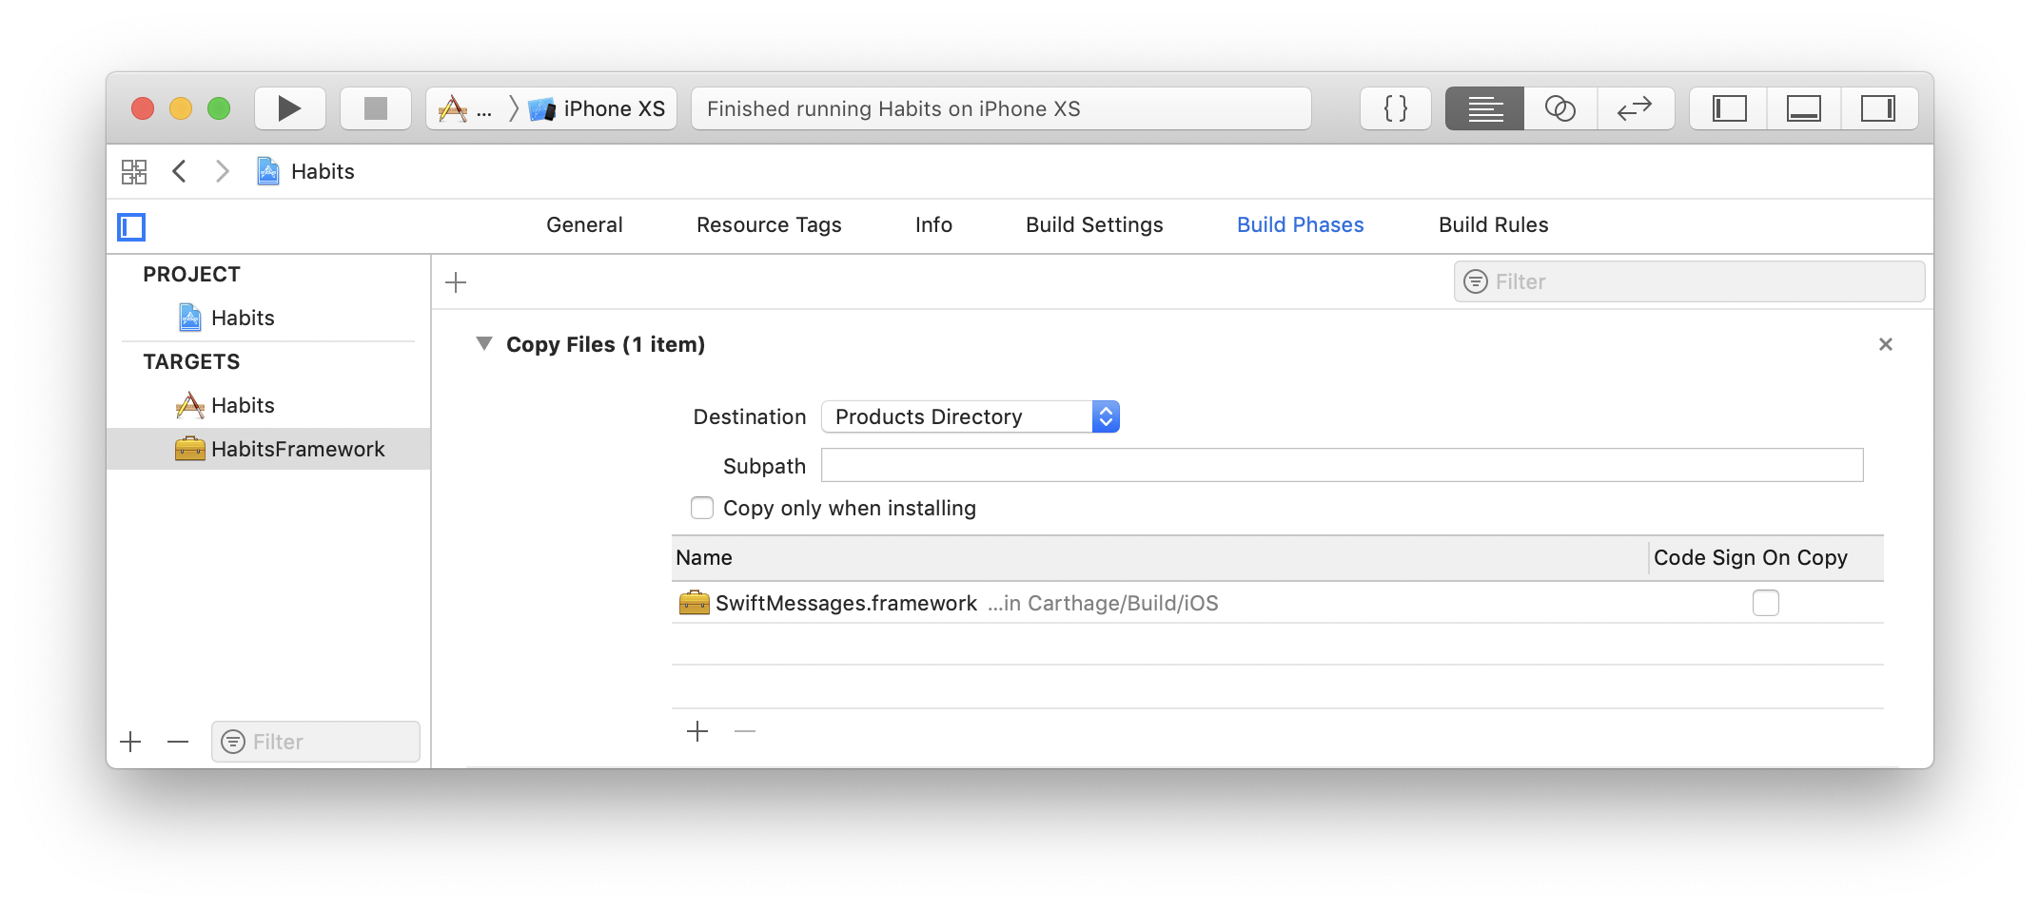This screenshot has height=909, width=2040.
Task: Remove the selected file from Copy Files
Action: (745, 731)
